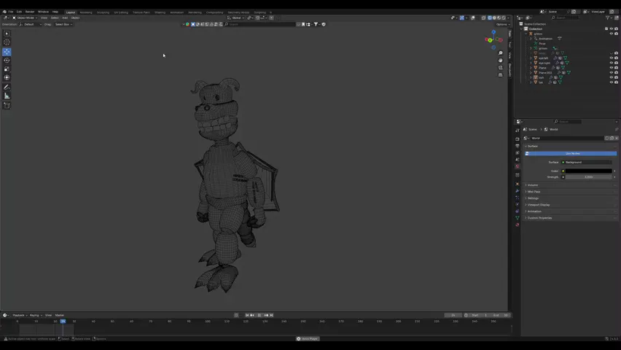The height and width of the screenshot is (350, 621).
Task: Switch to the Sculpting workspace tab
Action: [x=103, y=12]
